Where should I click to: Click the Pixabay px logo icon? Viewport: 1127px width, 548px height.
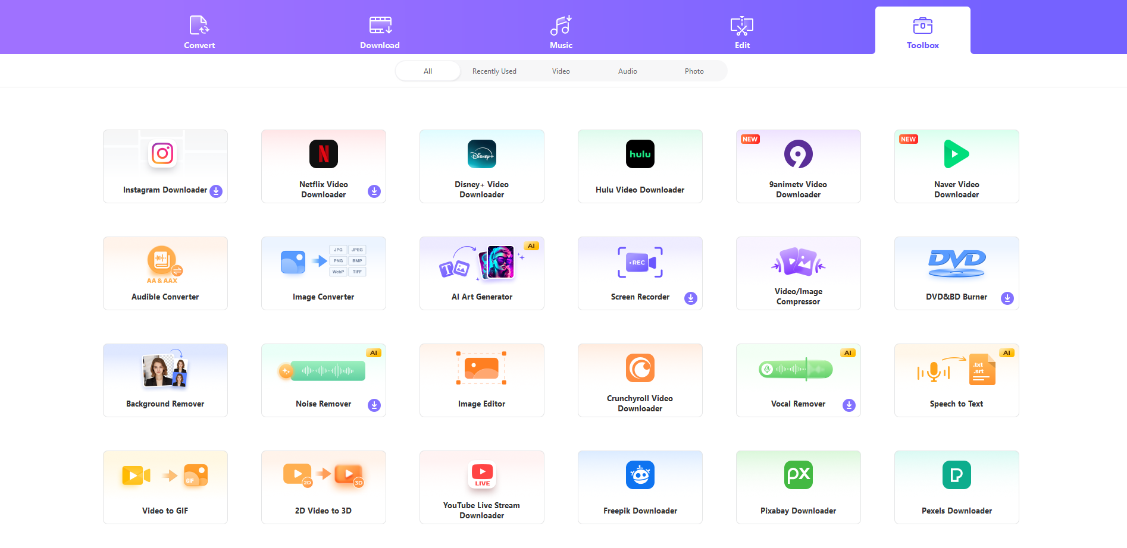coord(799,475)
